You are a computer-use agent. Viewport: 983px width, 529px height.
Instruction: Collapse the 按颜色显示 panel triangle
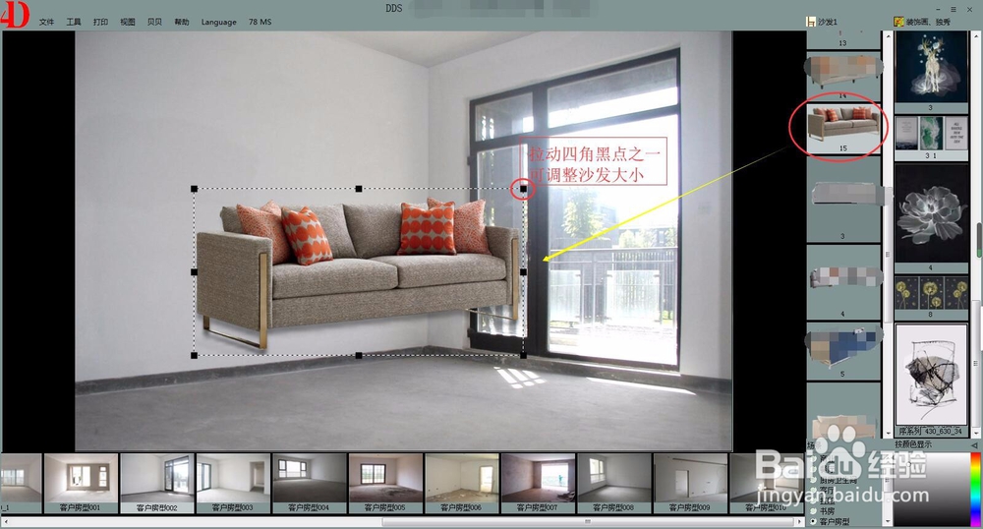point(974,444)
